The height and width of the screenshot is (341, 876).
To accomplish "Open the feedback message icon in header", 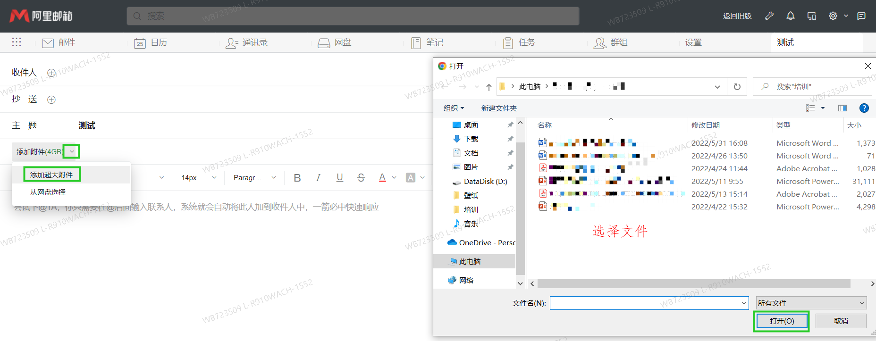I will tap(861, 16).
